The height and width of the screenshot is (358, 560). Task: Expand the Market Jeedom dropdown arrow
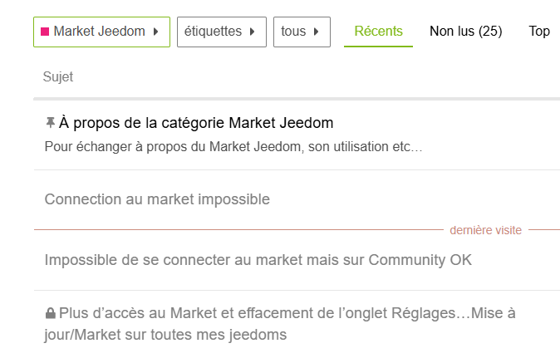(155, 32)
